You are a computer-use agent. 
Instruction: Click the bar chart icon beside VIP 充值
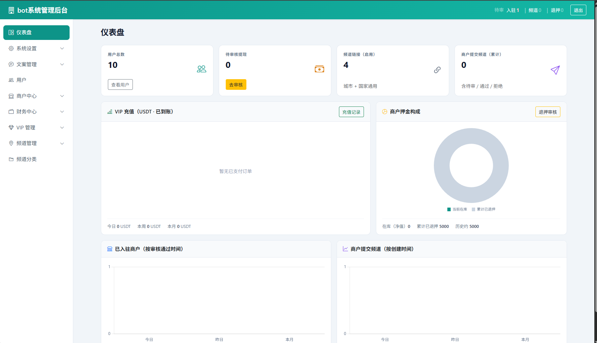pyautogui.click(x=110, y=112)
